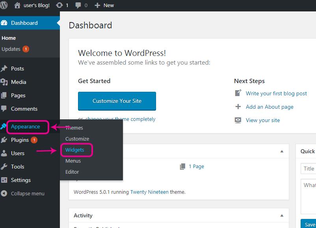
Task: Open Widgets in Appearance submenu
Action: tap(75, 150)
